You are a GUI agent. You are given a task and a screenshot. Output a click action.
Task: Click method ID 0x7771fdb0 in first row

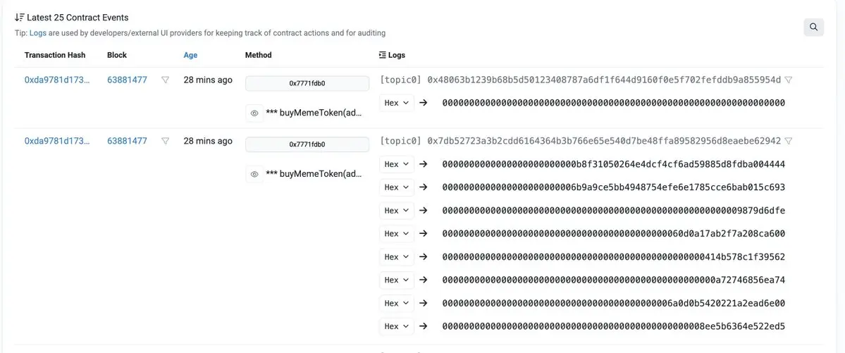[x=307, y=83]
